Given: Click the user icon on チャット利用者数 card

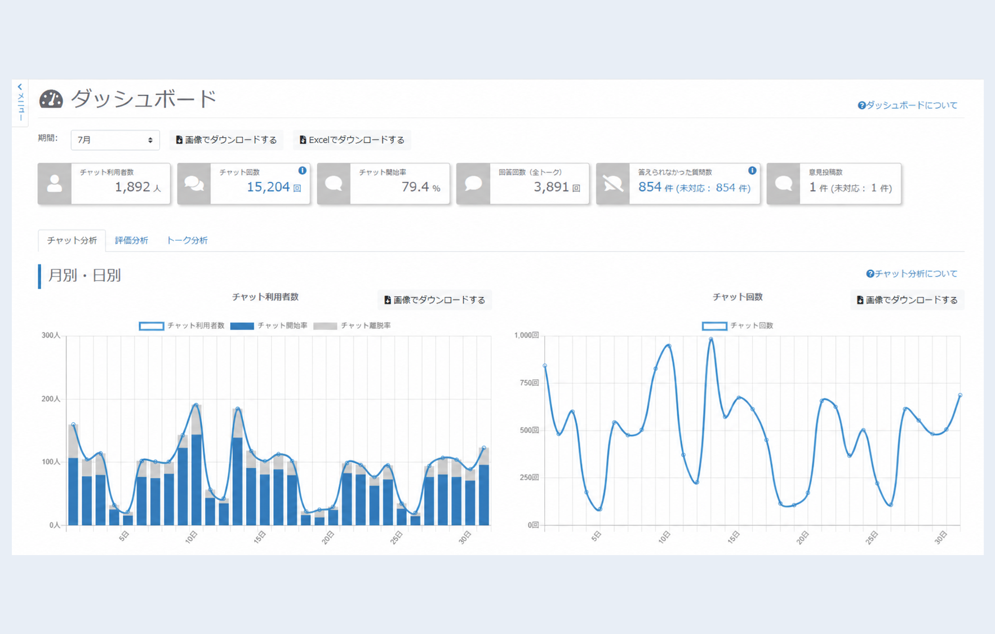Looking at the screenshot, I should click(x=55, y=184).
